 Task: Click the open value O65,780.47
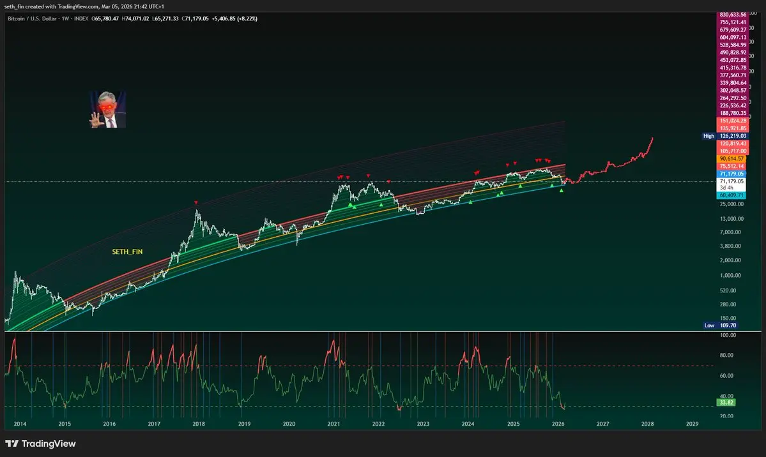coord(105,19)
